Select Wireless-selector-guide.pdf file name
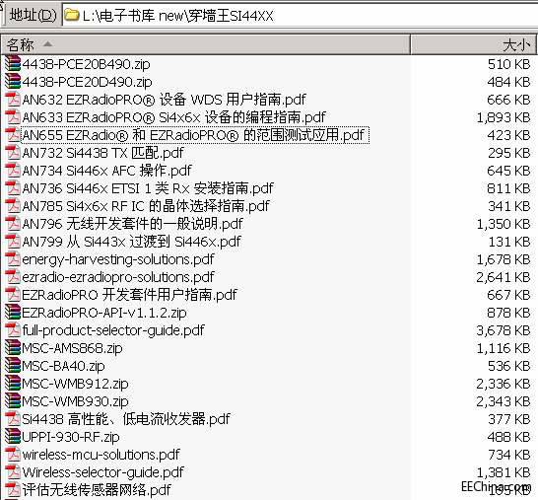The width and height of the screenshot is (538, 500). [102, 472]
